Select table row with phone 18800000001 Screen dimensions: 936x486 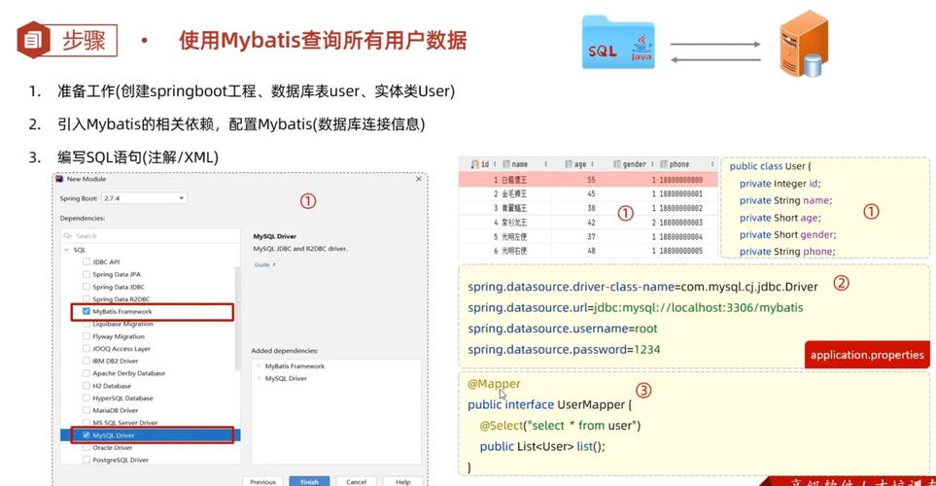pos(588,193)
